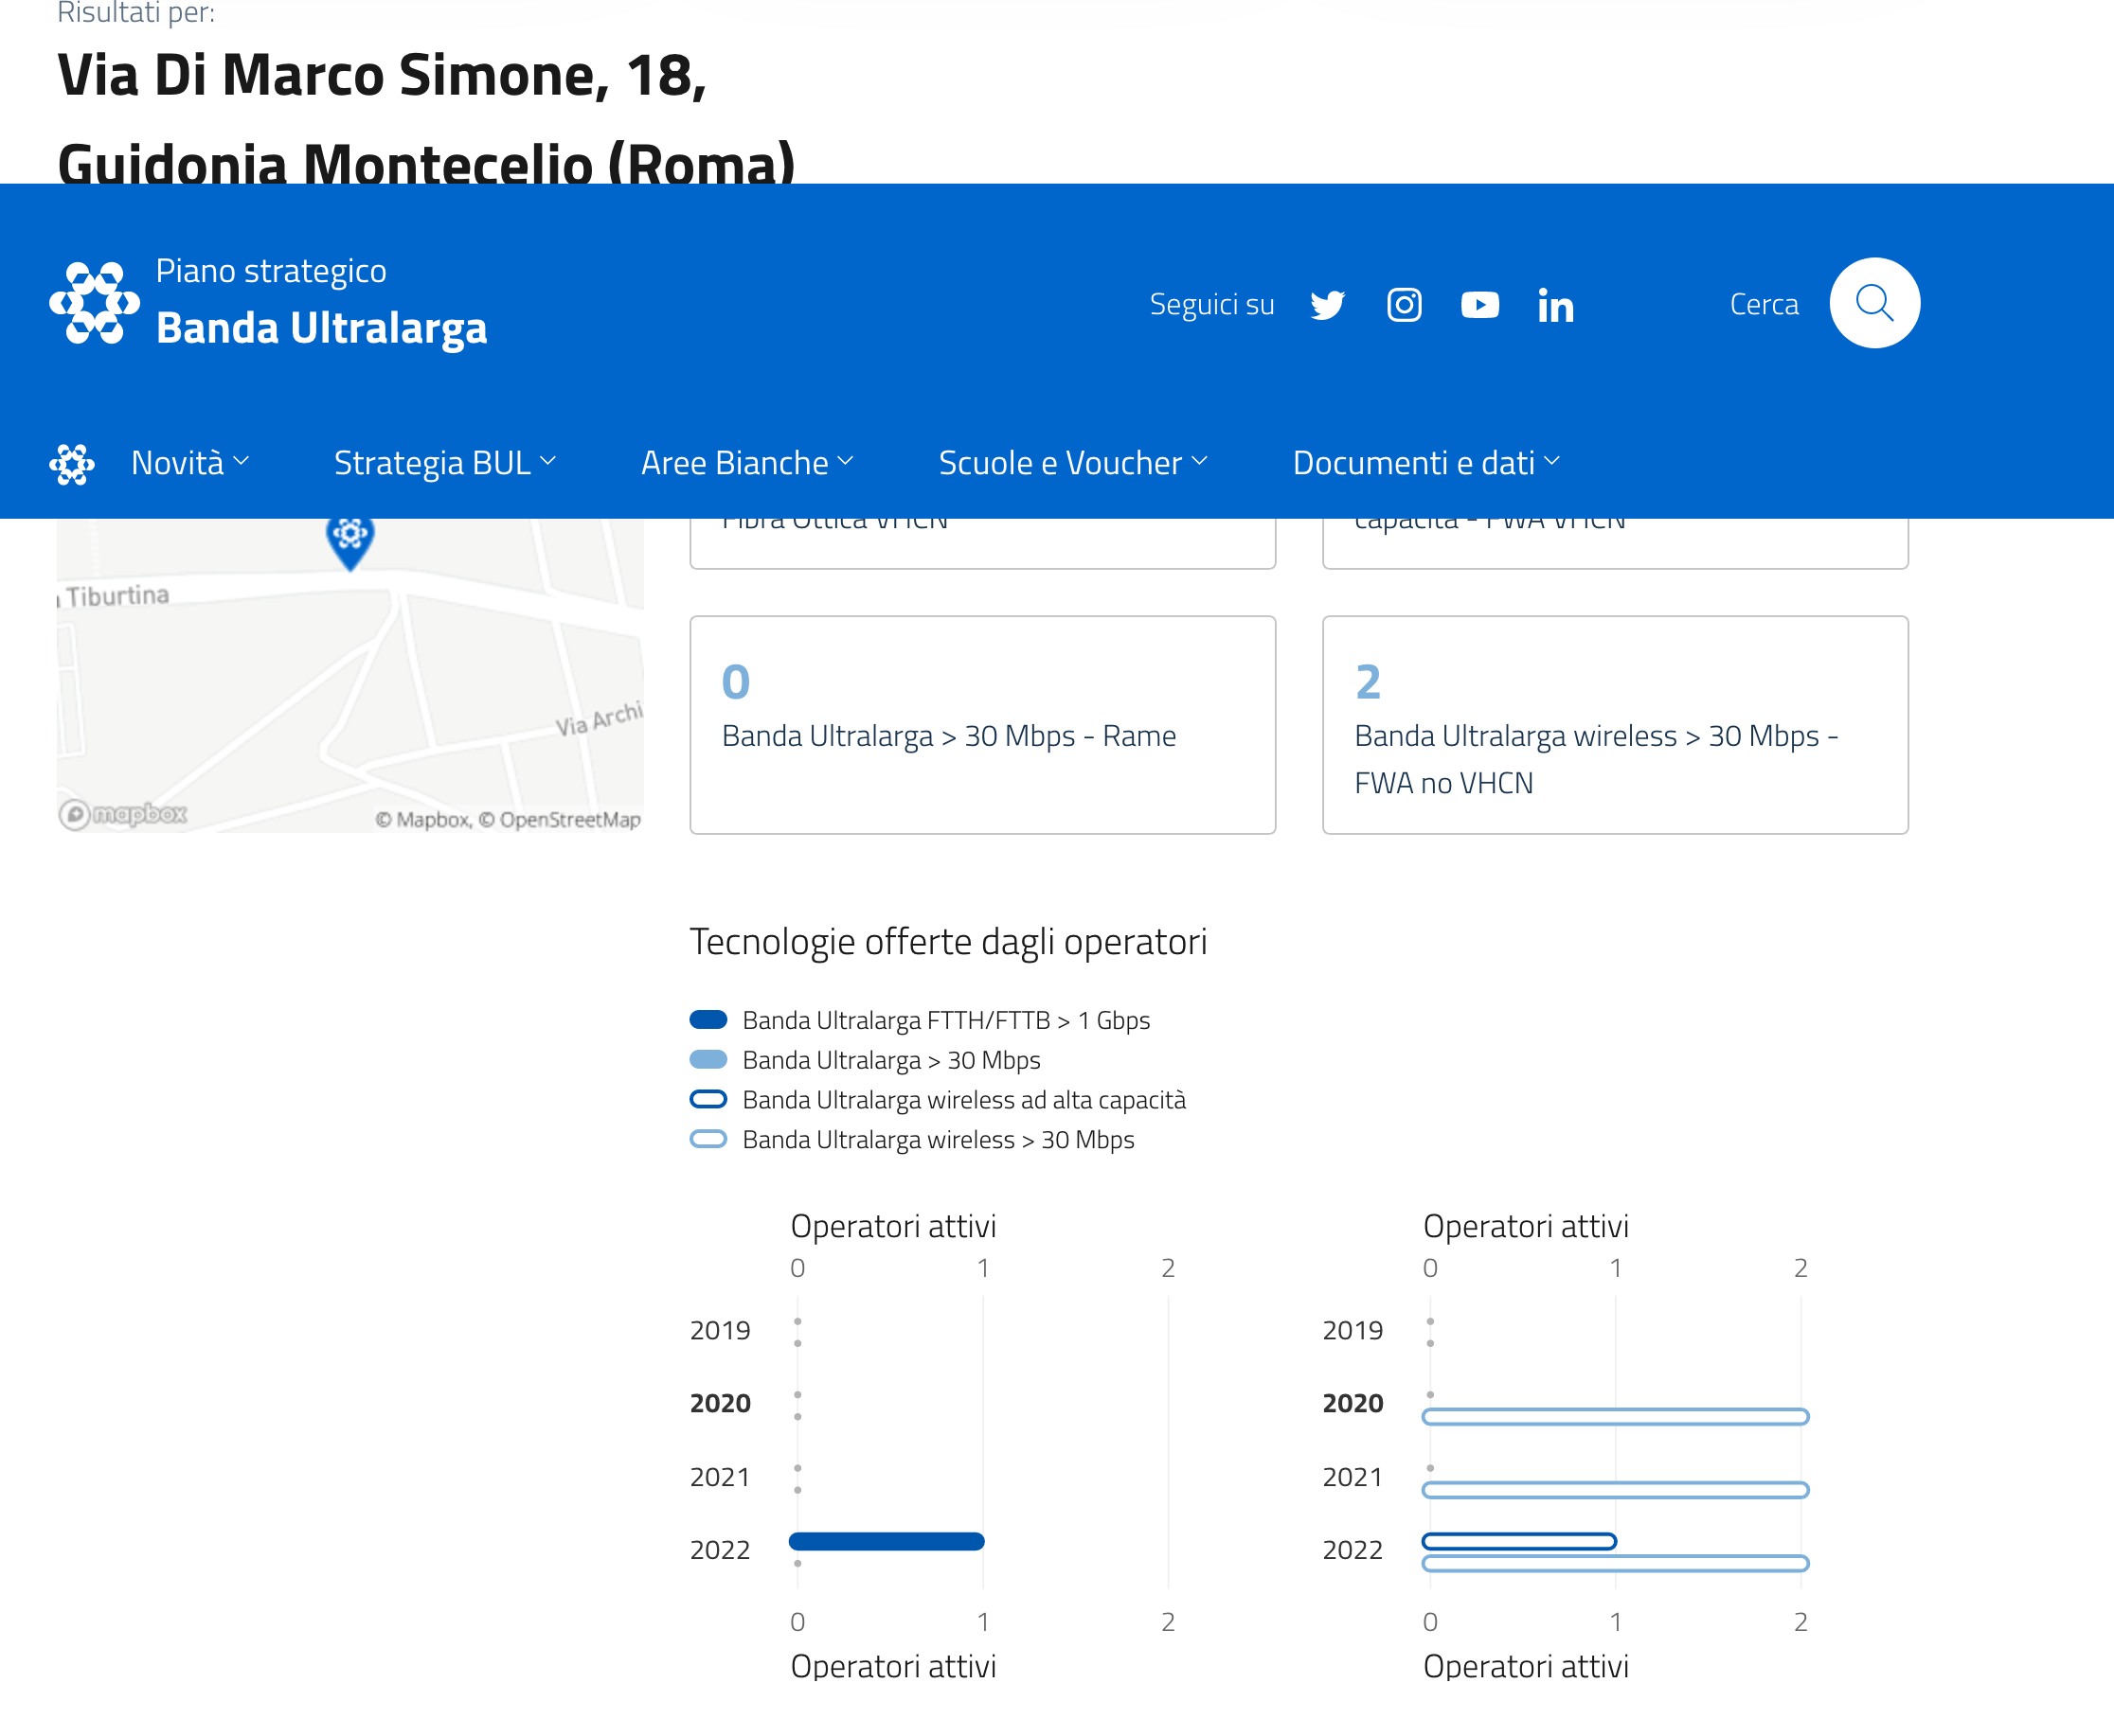Click the round search magnifier button
Viewport: 2114px width, 1736px height.
[x=1873, y=303]
